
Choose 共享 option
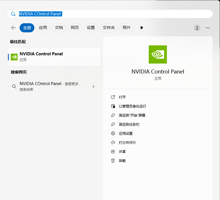coord(122,151)
